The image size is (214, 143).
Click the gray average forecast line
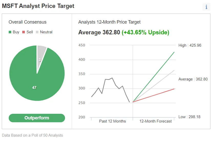(154, 86)
